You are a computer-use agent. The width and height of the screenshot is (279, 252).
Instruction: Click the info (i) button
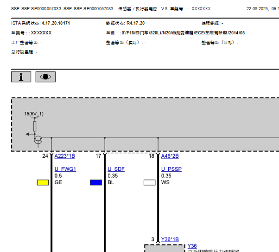point(21,77)
